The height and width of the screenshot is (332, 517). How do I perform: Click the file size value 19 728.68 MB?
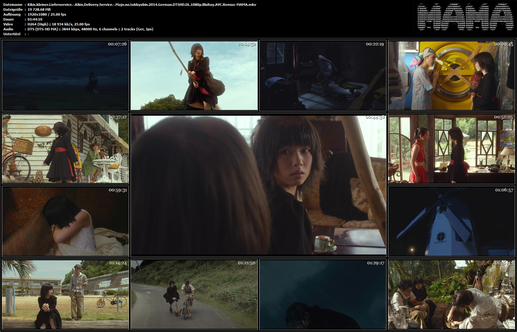(39, 10)
